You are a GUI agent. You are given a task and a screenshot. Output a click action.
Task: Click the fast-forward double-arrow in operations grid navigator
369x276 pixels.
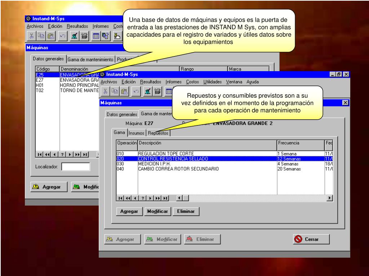pyautogui.click(x=158, y=198)
